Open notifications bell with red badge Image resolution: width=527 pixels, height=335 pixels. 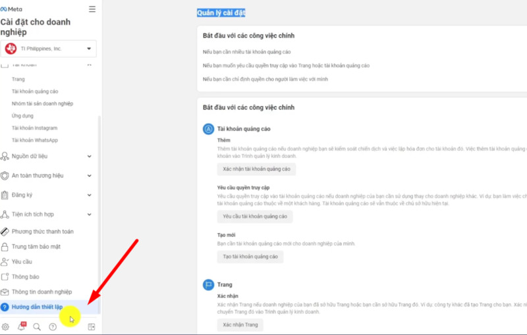coord(22,326)
